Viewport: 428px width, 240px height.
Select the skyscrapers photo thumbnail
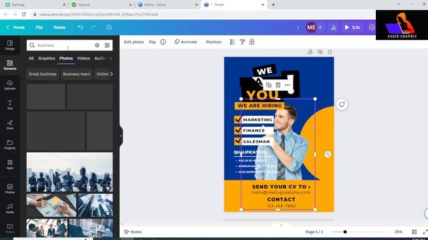(95, 205)
